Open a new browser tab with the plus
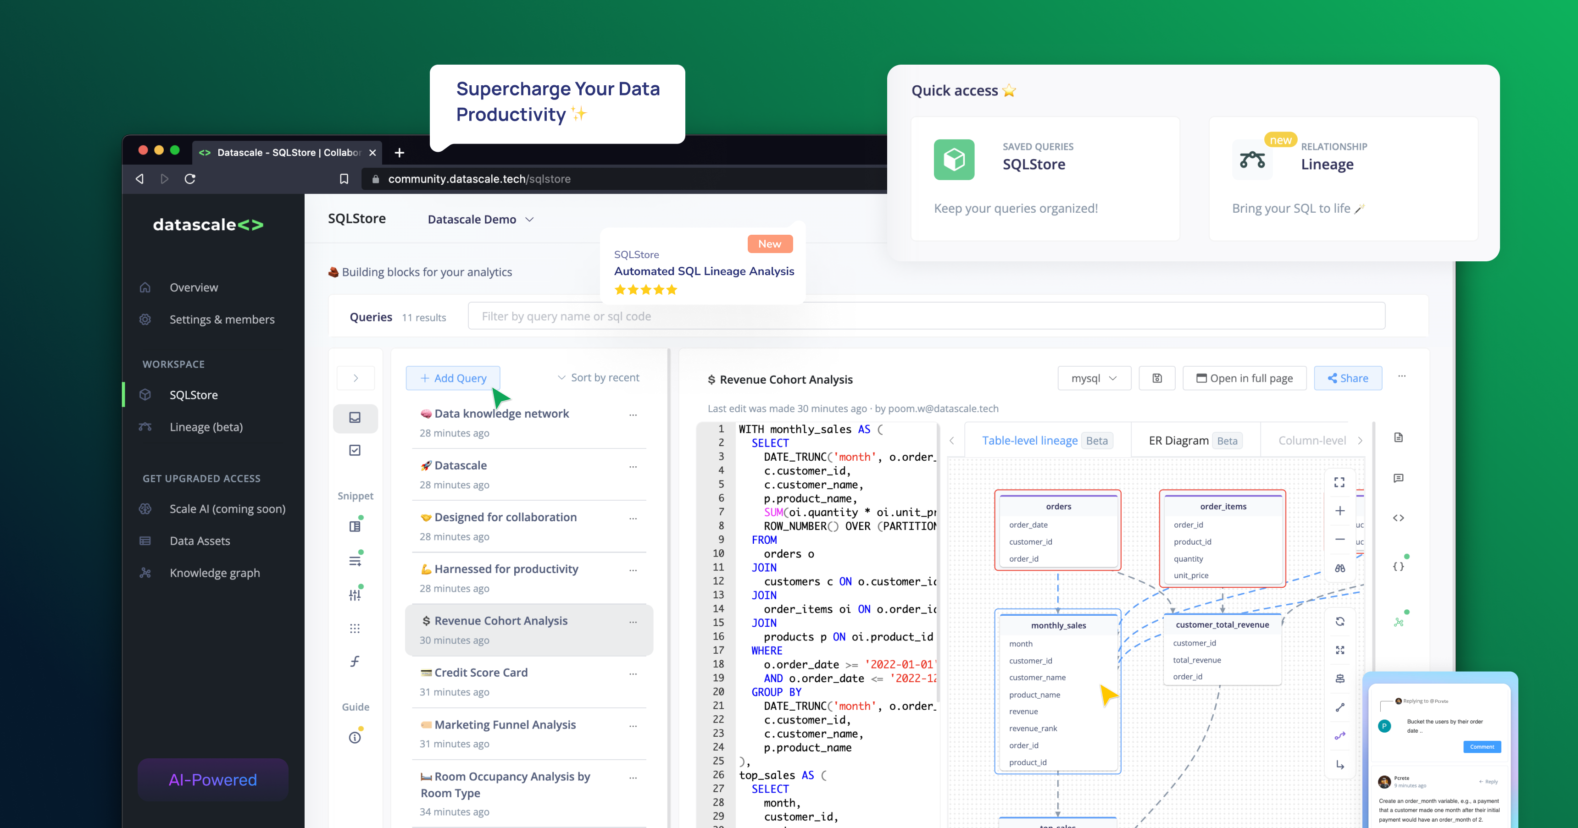The width and height of the screenshot is (1578, 828). 400,153
